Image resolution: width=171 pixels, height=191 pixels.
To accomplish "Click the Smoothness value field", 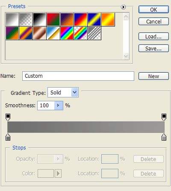I will click(46, 106).
